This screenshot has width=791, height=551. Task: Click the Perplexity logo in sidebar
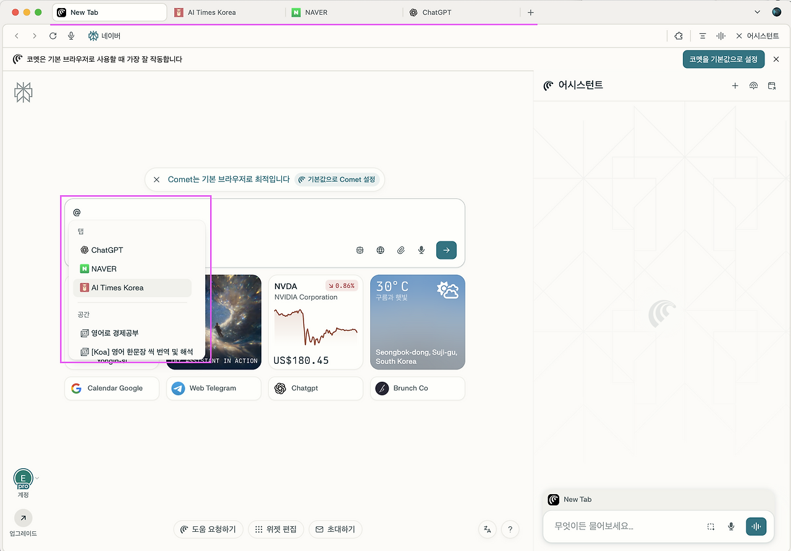coord(23,92)
